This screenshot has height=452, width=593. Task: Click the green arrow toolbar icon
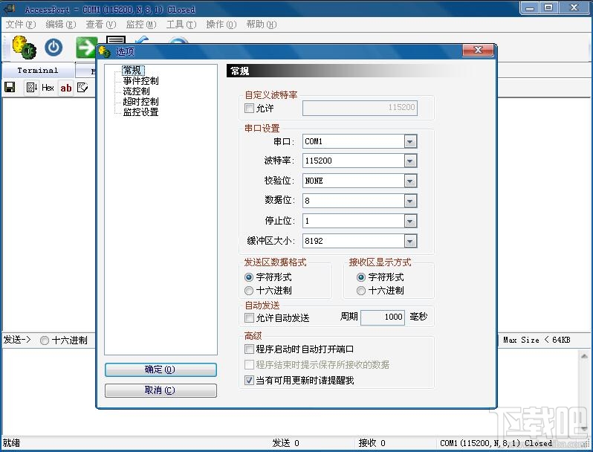86,48
